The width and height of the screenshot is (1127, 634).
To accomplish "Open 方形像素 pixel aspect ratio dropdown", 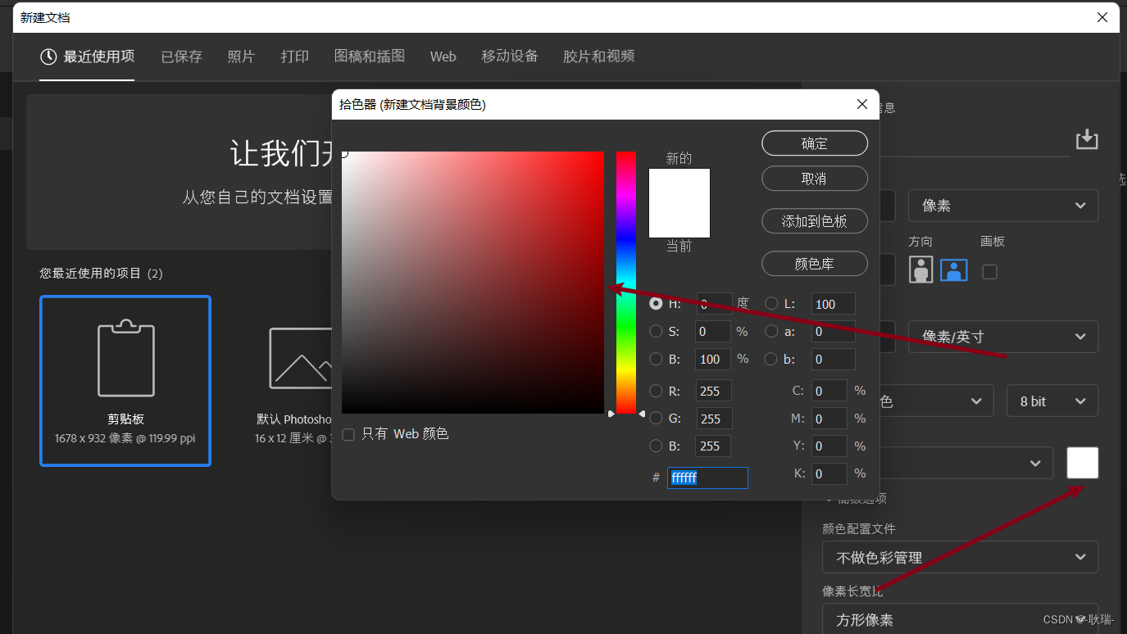I will [x=960, y=619].
